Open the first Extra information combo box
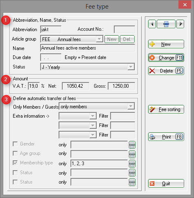This screenshot has height=198, width=194. pos(78,116)
